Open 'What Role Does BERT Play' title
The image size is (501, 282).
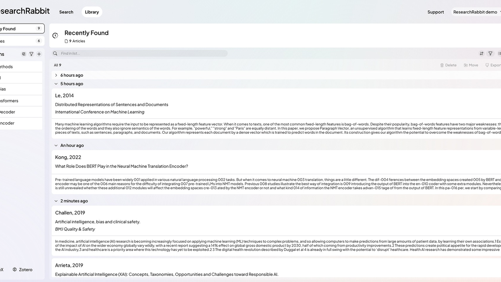click(x=121, y=166)
